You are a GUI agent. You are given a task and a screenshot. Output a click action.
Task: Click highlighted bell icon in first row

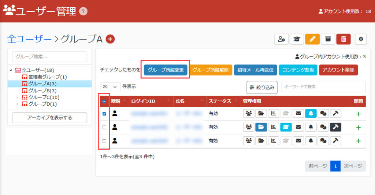(x=311, y=114)
